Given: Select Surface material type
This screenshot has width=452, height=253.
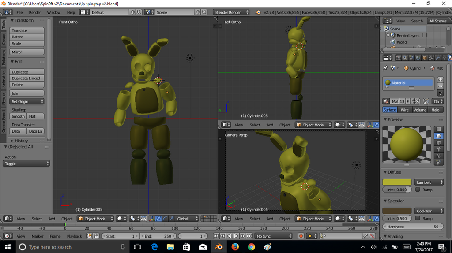Looking at the screenshot, I should point(390,110).
